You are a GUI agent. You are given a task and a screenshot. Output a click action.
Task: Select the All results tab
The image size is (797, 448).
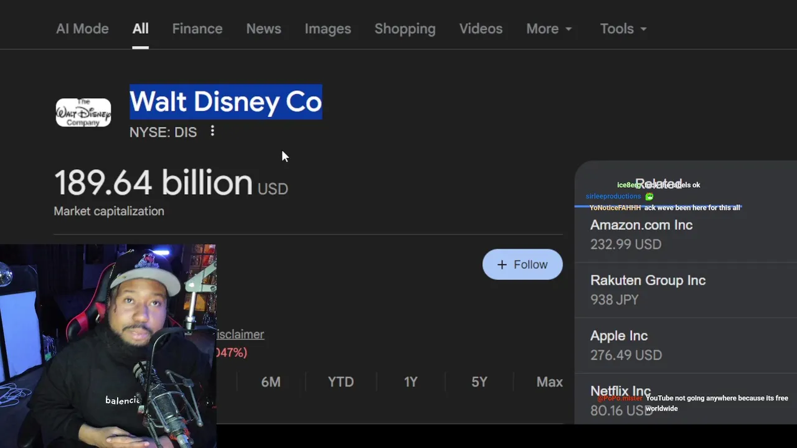pos(140,29)
